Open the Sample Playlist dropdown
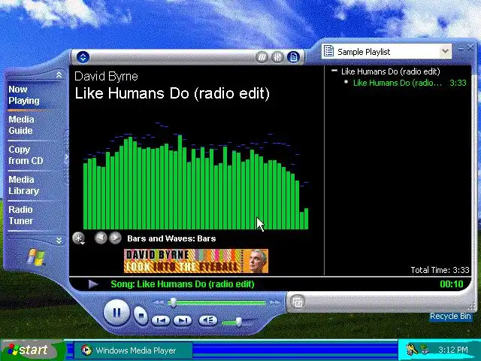Screen dimensions: 481x361 (x=445, y=51)
